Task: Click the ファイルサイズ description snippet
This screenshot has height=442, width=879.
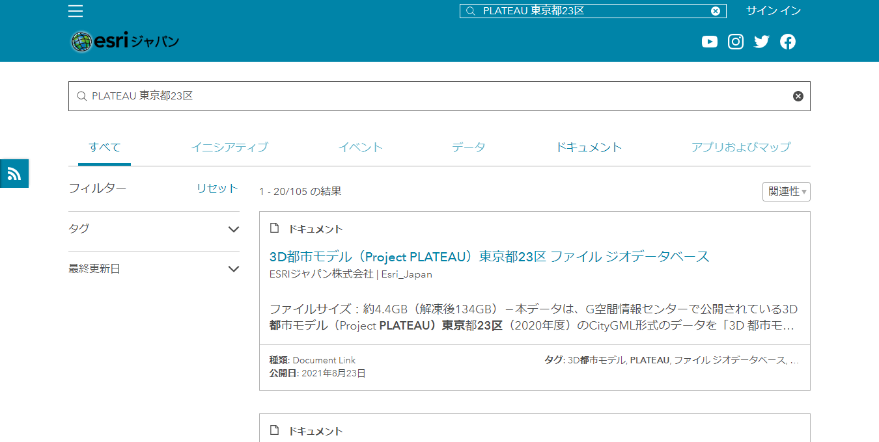Action: coord(533,317)
